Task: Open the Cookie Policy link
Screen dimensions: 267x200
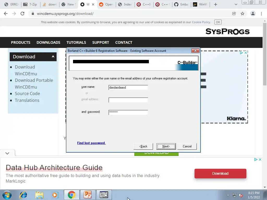Action: click(x=201, y=22)
